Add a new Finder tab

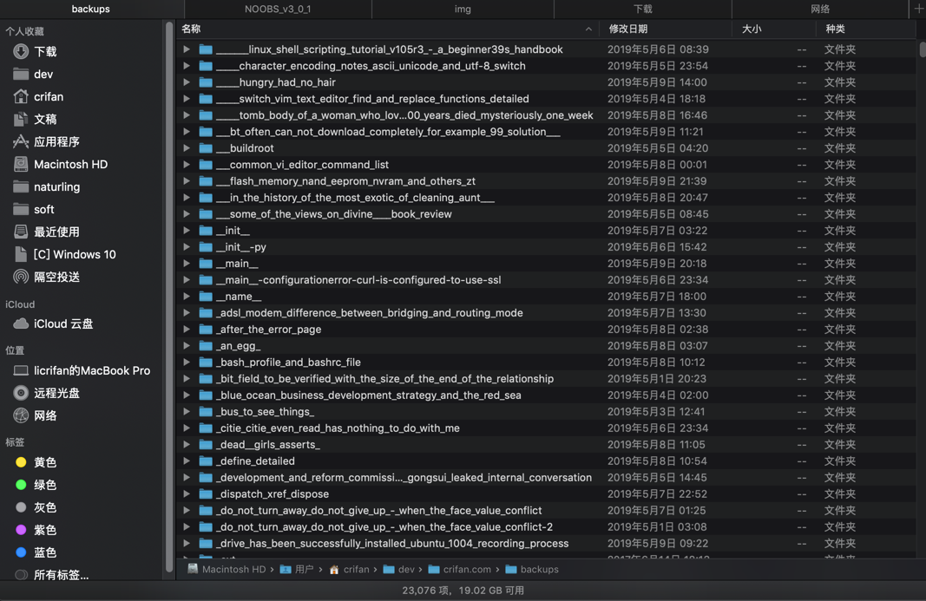[917, 9]
